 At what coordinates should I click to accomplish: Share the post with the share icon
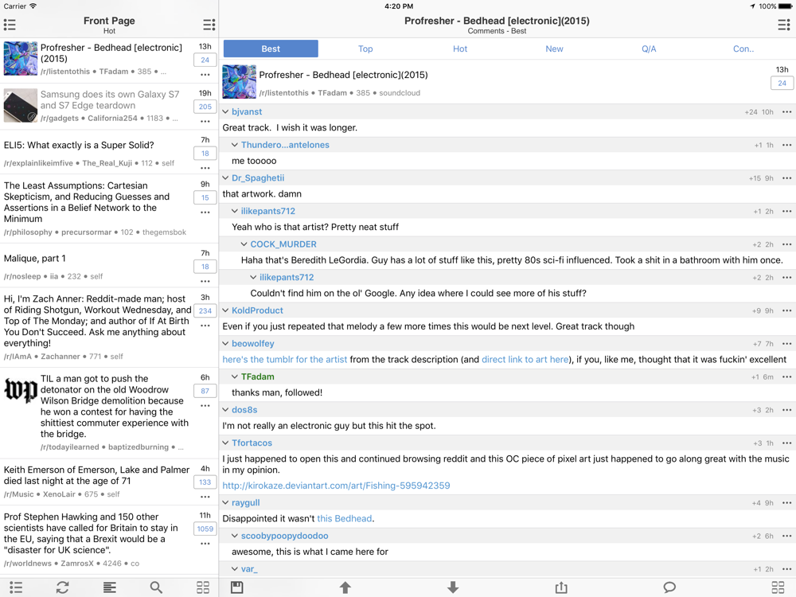(x=561, y=587)
